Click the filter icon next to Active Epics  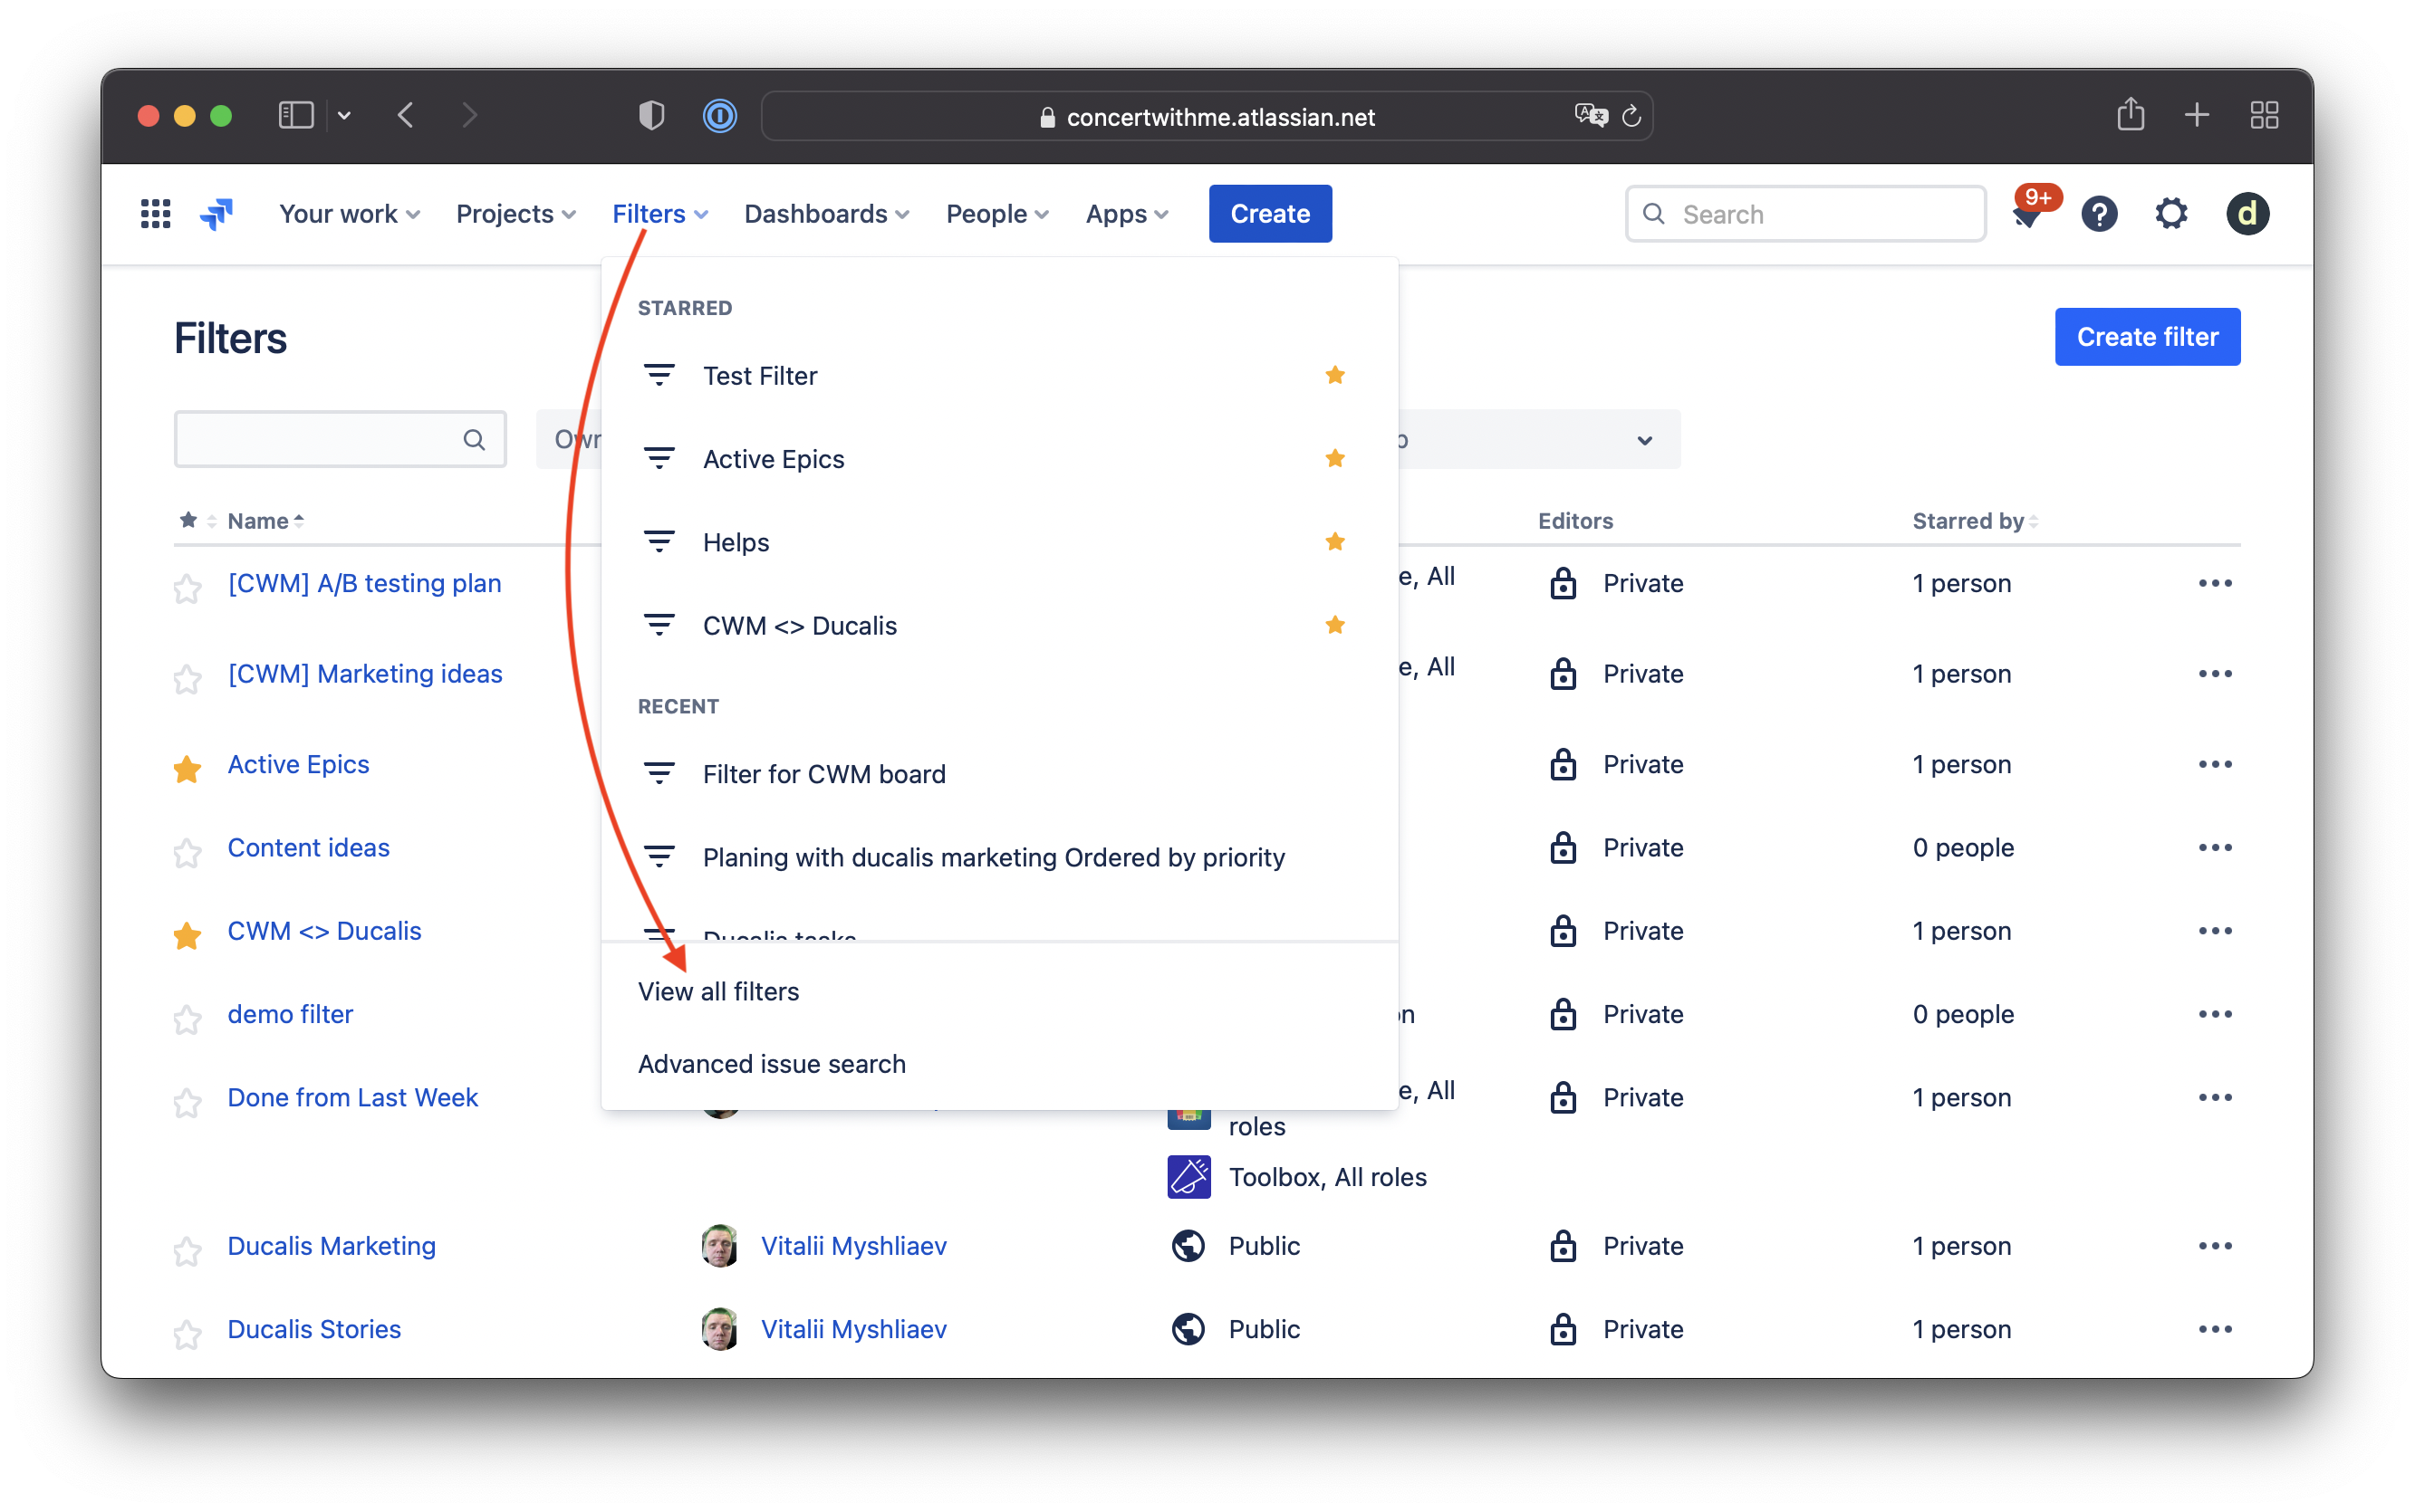tap(659, 458)
